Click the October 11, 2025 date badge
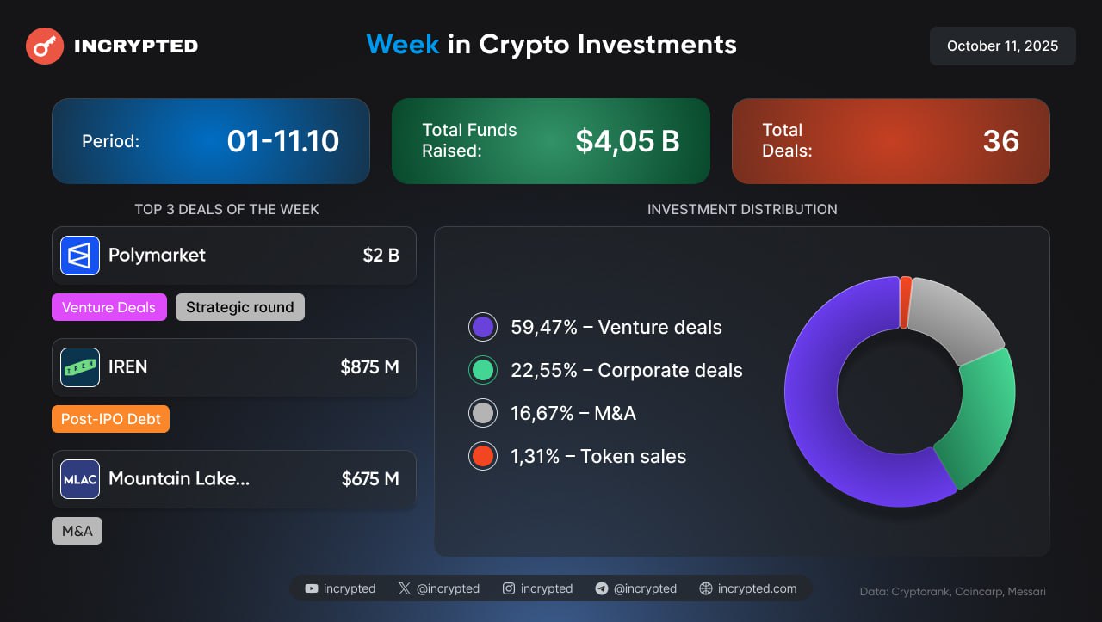Image resolution: width=1102 pixels, height=622 pixels. click(1002, 46)
